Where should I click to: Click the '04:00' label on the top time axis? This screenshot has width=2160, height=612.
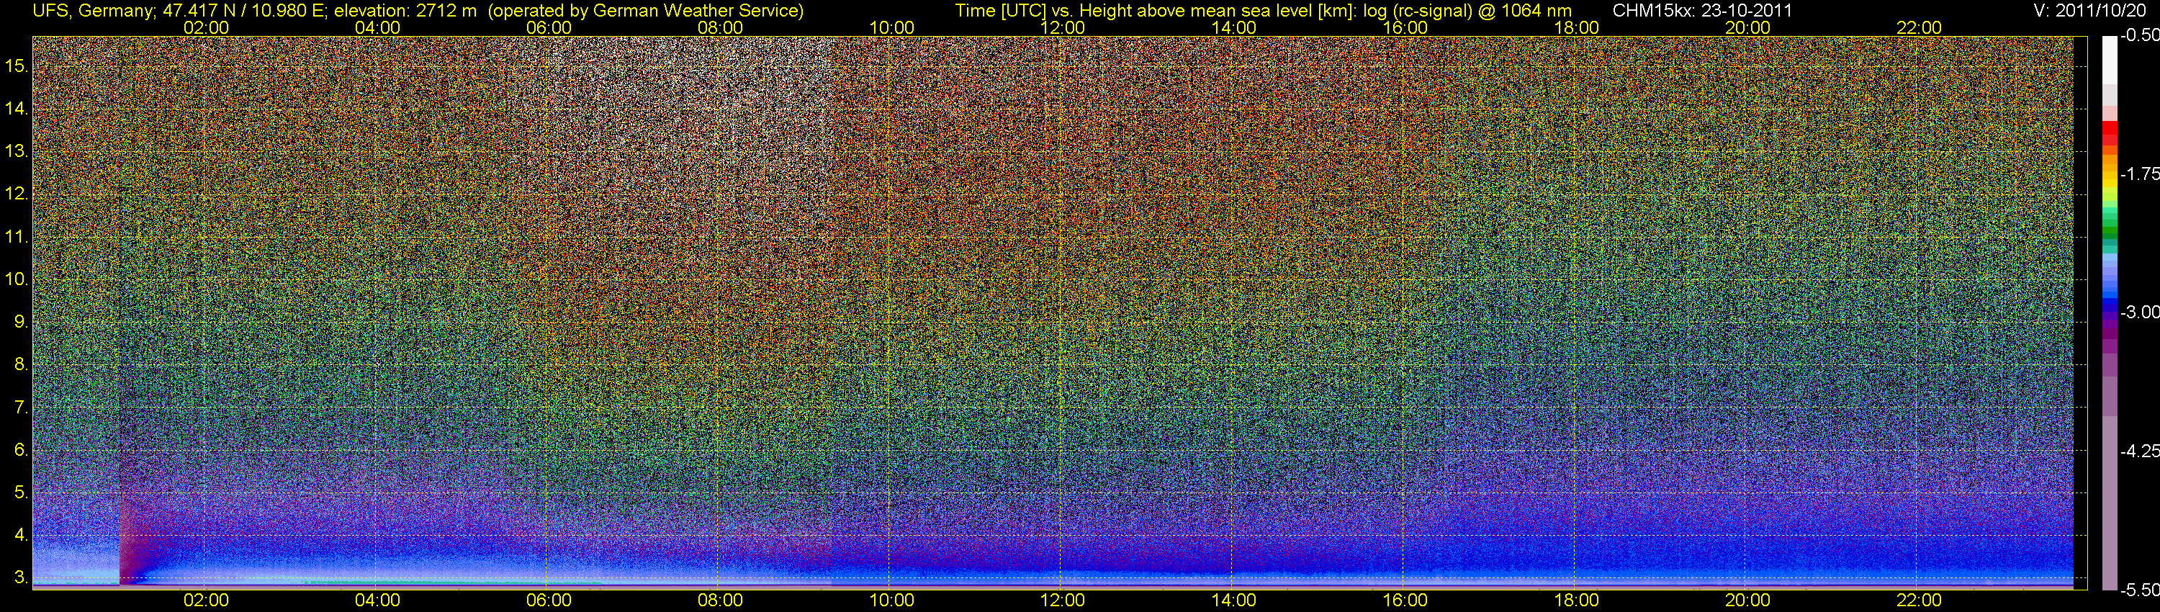[377, 27]
